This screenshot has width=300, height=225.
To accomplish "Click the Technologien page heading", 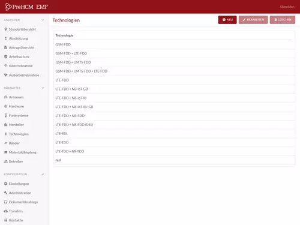I will pos(66,20).
